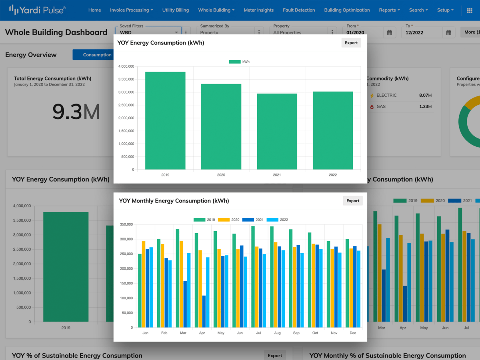Open the Fault Detection page
This screenshot has width=480, height=360.
299,10
